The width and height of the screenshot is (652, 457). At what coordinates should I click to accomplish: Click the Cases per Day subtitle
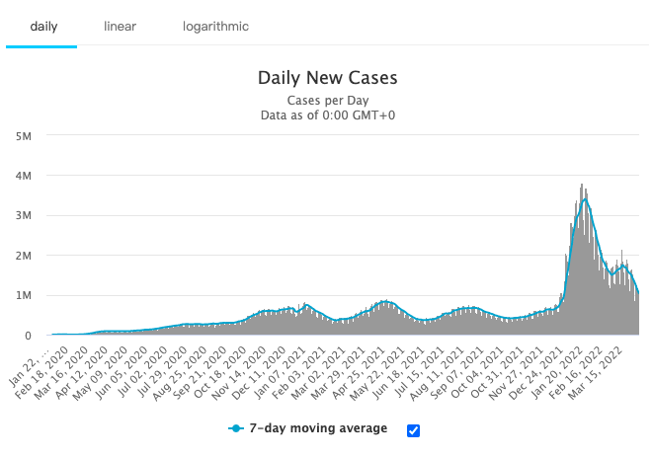point(327,101)
